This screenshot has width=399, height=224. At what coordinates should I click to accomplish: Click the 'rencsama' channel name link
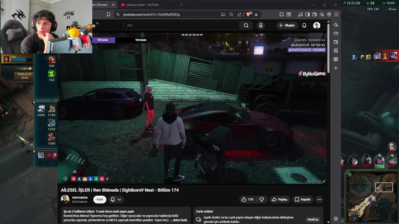click(x=80, y=198)
